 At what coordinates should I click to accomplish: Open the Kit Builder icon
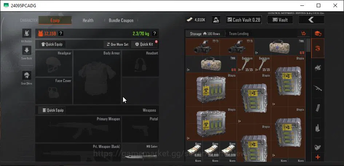[27, 33]
